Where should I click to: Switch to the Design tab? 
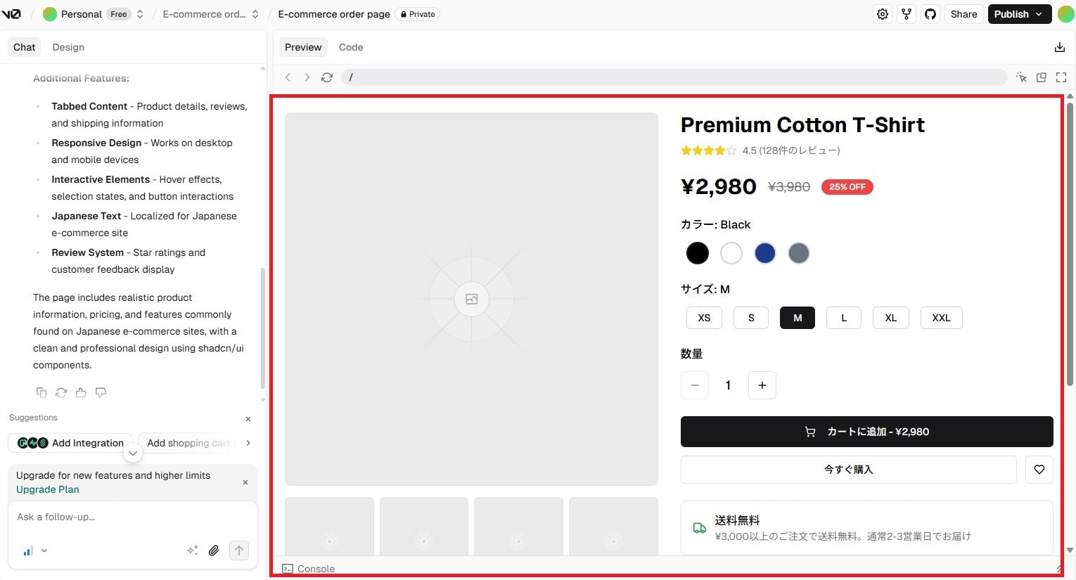point(68,47)
